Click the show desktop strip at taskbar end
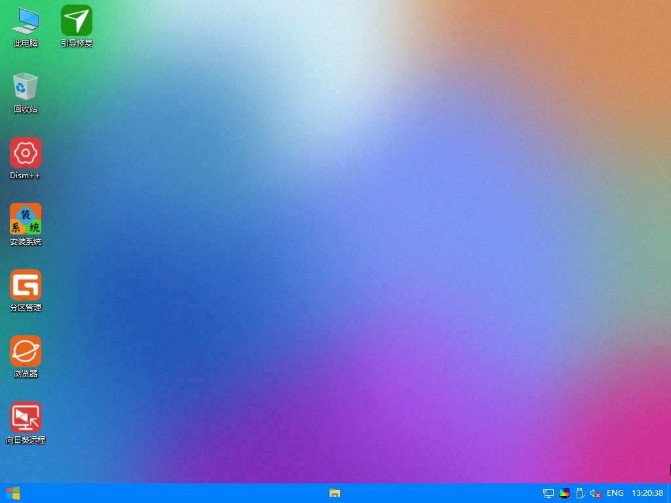This screenshot has height=503, width=671. click(669, 493)
